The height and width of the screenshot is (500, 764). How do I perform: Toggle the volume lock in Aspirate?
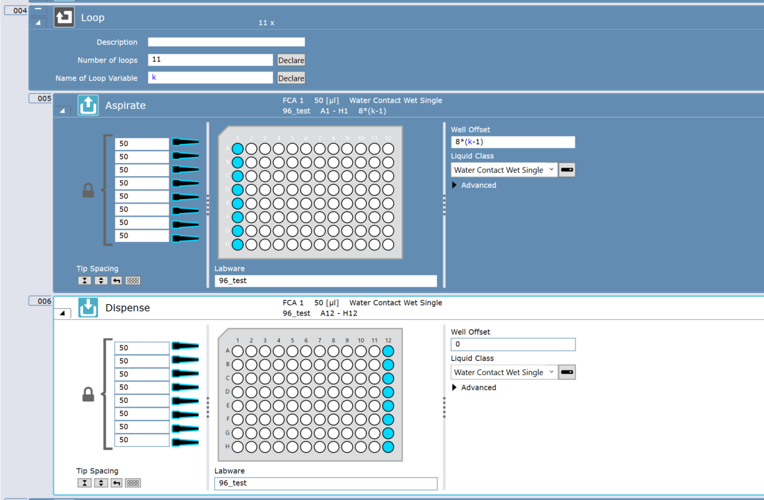[x=88, y=191]
